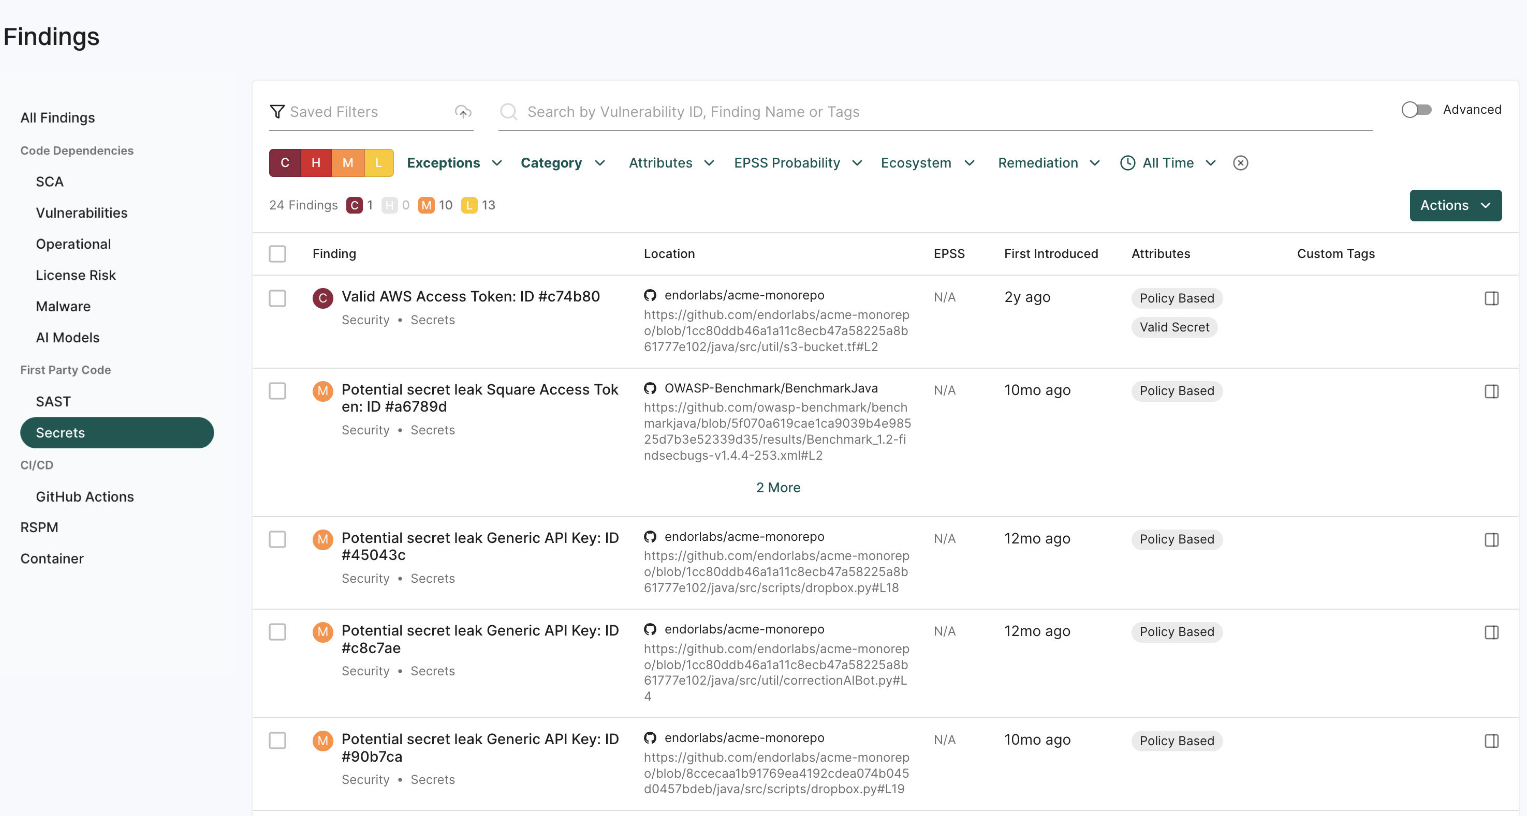Viewport: 1527px width, 816px height.
Task: Open GitHub Actions findings section
Action: 85,496
